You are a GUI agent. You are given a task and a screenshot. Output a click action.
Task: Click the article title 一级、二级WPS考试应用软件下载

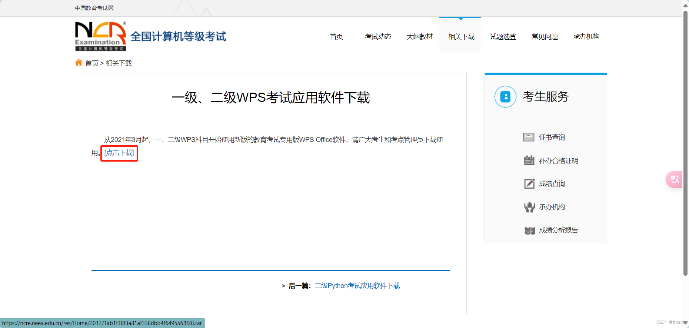click(270, 97)
